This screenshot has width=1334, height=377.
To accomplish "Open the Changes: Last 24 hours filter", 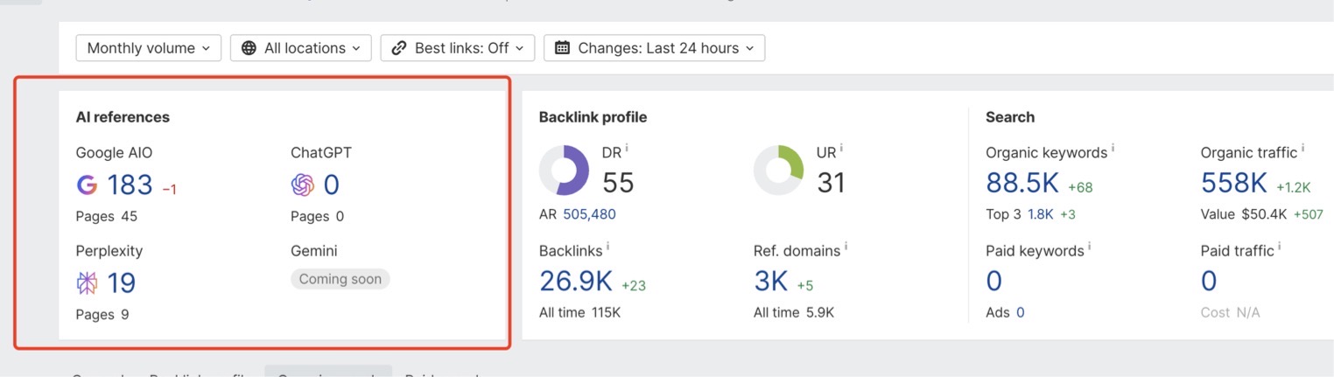I will (654, 48).
